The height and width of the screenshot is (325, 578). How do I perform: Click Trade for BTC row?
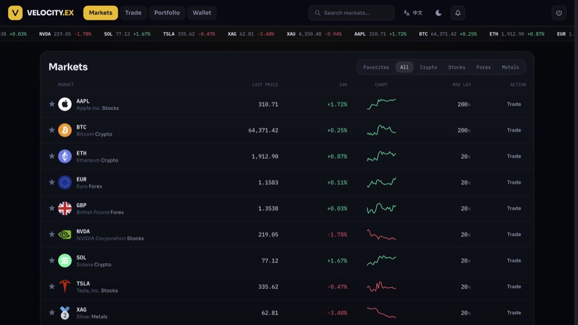[x=514, y=130]
